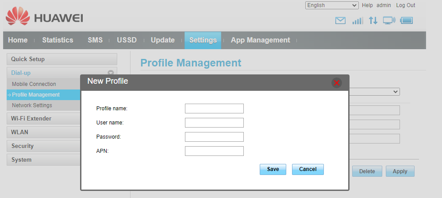442x198 pixels.
Task: Check the signal strength bars icon
Action: click(x=357, y=20)
